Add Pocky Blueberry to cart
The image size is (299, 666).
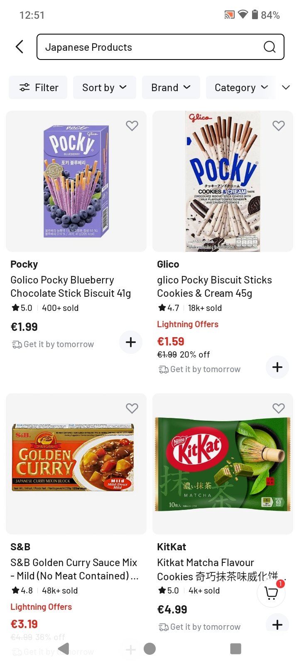coord(131,342)
